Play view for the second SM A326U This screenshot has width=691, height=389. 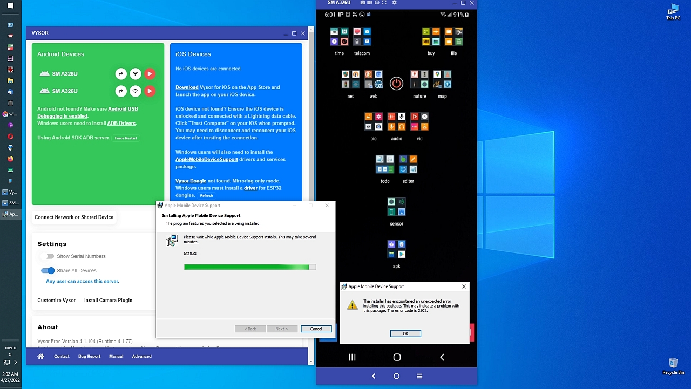150,91
